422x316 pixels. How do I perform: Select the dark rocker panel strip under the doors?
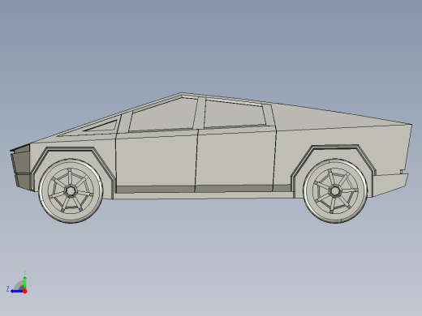point(204,189)
